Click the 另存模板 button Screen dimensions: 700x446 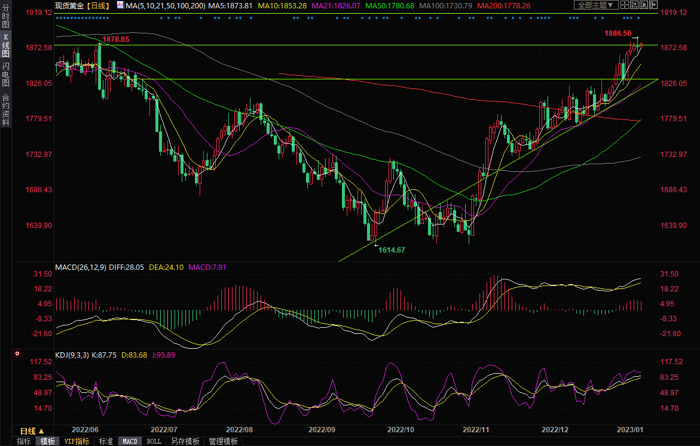(x=185, y=441)
